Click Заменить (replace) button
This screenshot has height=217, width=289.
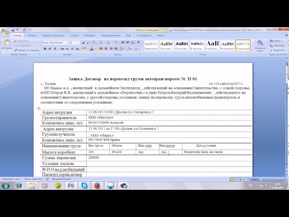pos(277,46)
